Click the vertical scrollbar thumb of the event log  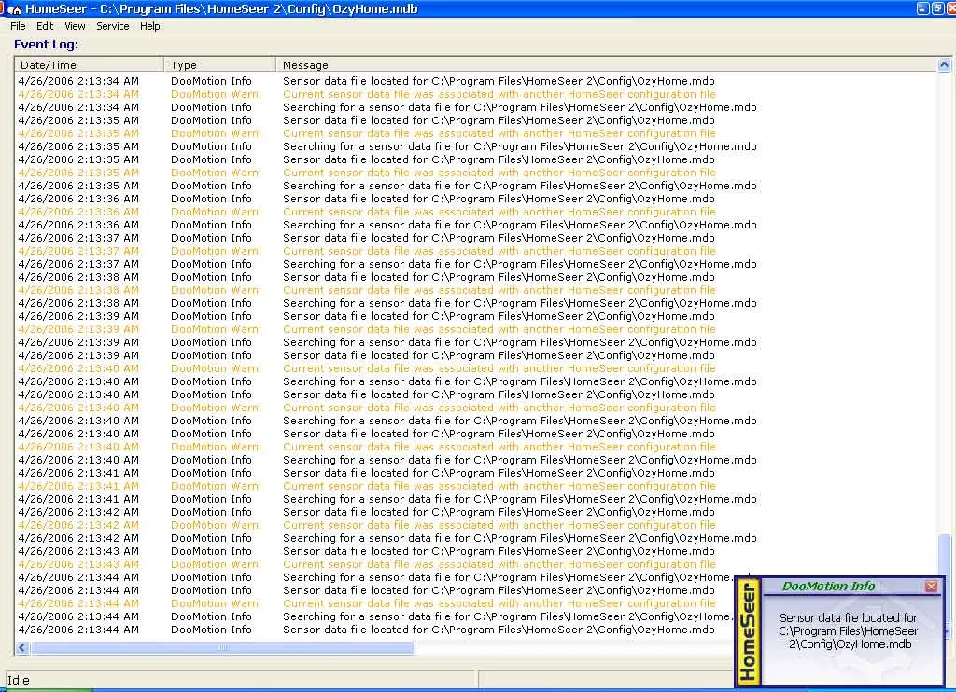(x=943, y=560)
